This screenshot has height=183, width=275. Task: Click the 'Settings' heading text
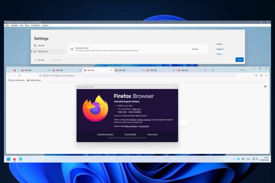coord(41,38)
